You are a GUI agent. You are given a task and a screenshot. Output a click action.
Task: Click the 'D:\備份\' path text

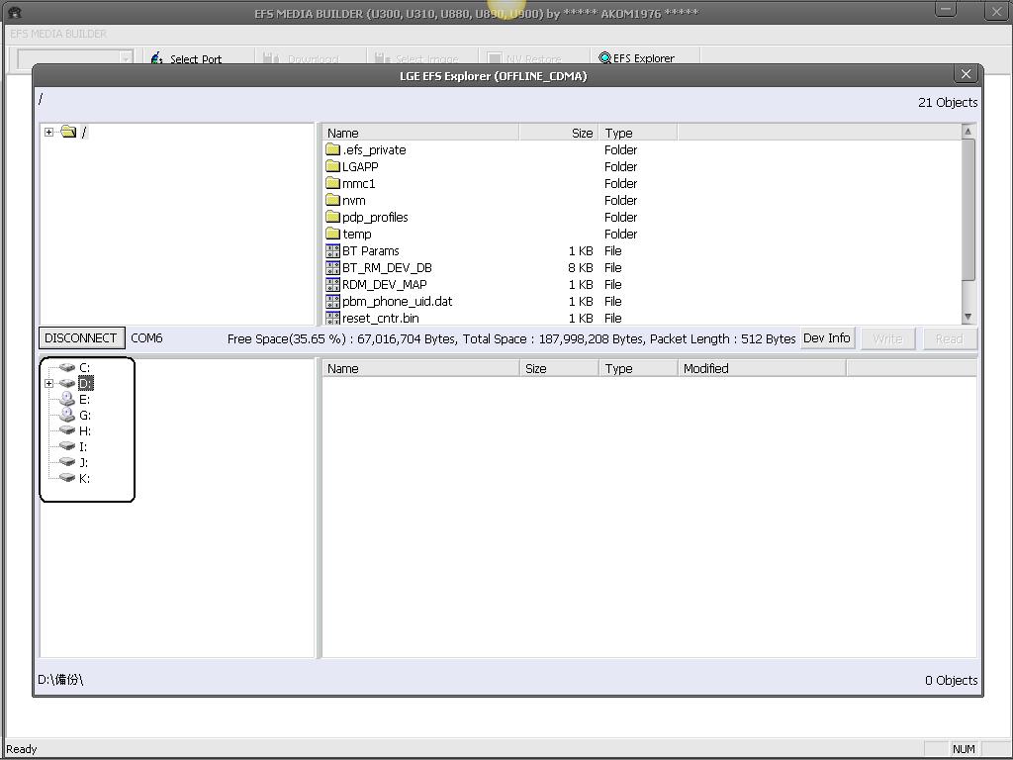pos(60,680)
